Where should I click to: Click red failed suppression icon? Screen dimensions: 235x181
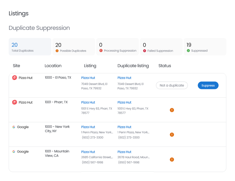click(144, 51)
